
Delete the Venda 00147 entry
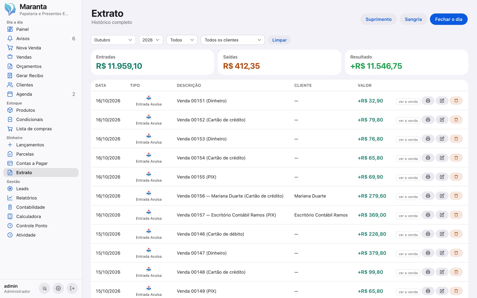pos(456,253)
